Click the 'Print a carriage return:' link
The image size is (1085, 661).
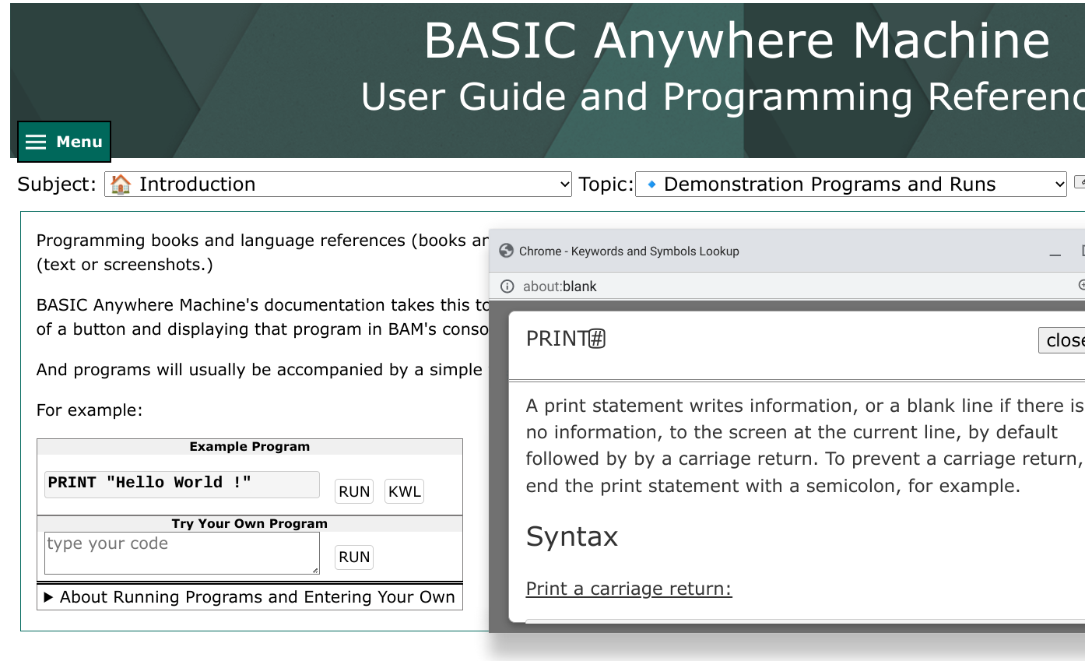(x=629, y=589)
